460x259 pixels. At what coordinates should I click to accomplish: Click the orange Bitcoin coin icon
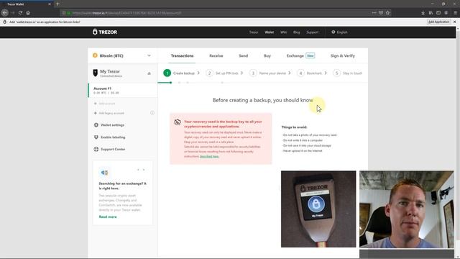[x=95, y=55]
